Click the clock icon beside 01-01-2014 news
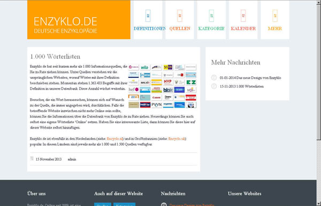The image size is (321, 206). pos(213,77)
